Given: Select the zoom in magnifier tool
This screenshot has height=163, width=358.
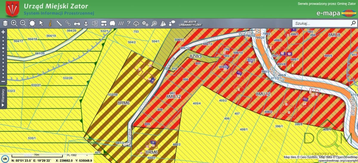Looking at the screenshot, I should (14, 23).
